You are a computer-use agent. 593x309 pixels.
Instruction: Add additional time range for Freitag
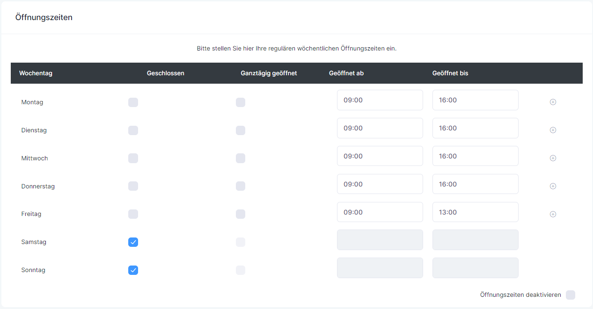tap(553, 214)
